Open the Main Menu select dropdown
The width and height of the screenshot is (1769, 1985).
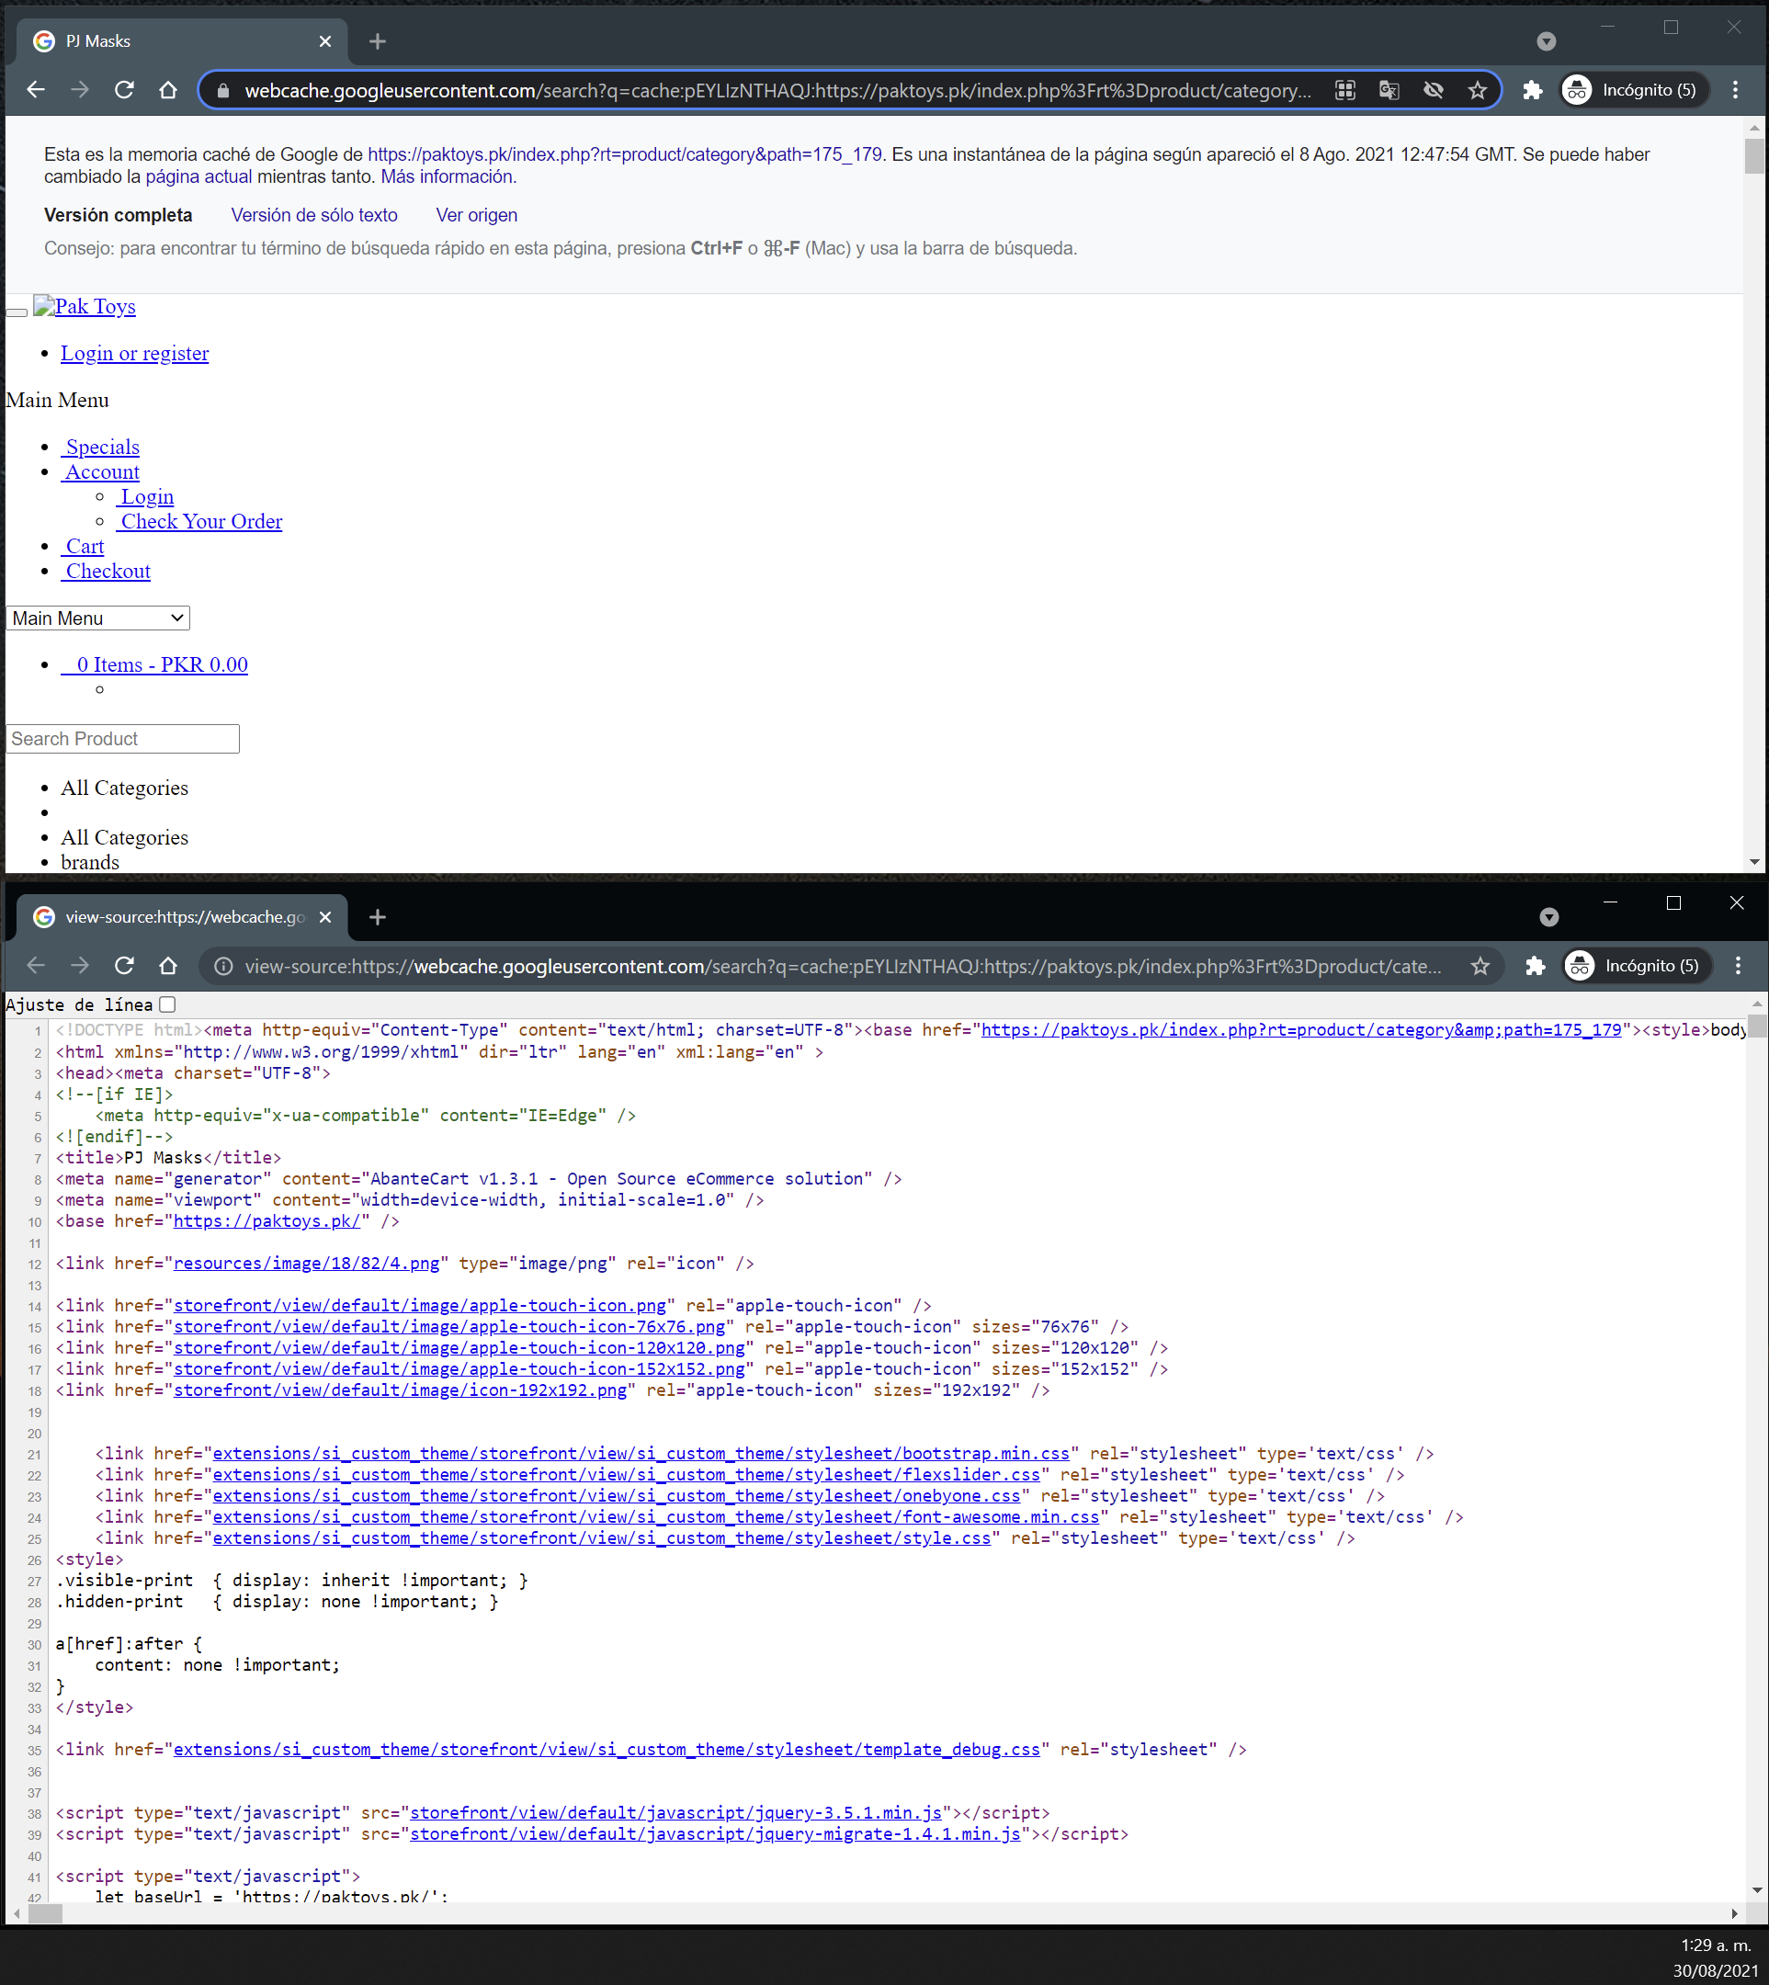pyautogui.click(x=98, y=618)
